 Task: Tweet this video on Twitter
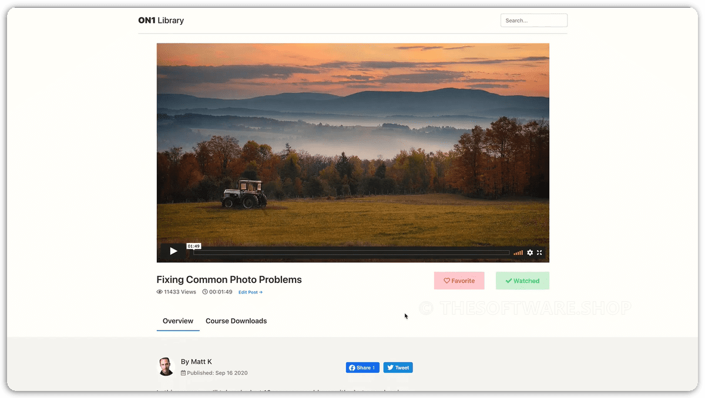[398, 367]
